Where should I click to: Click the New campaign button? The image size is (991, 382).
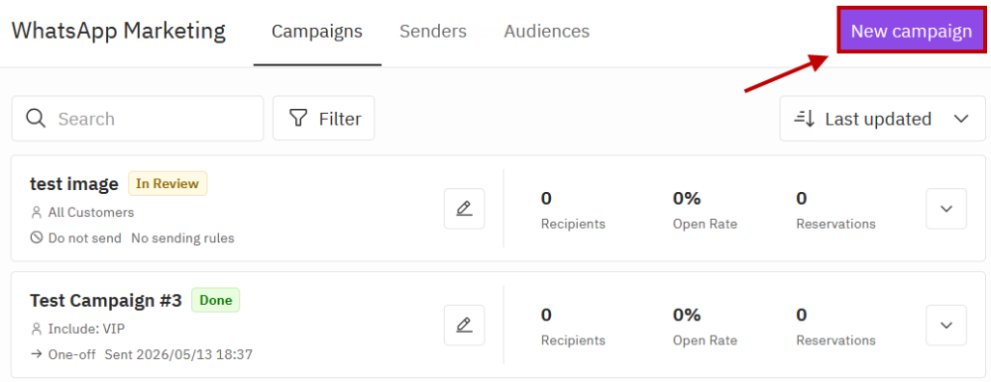click(912, 31)
